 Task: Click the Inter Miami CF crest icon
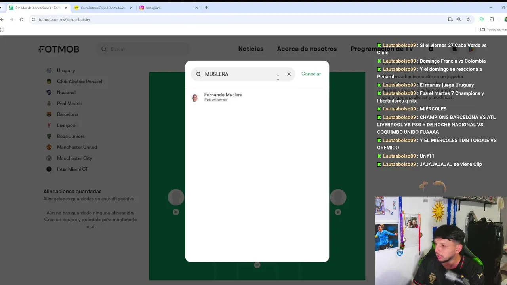[49, 169]
